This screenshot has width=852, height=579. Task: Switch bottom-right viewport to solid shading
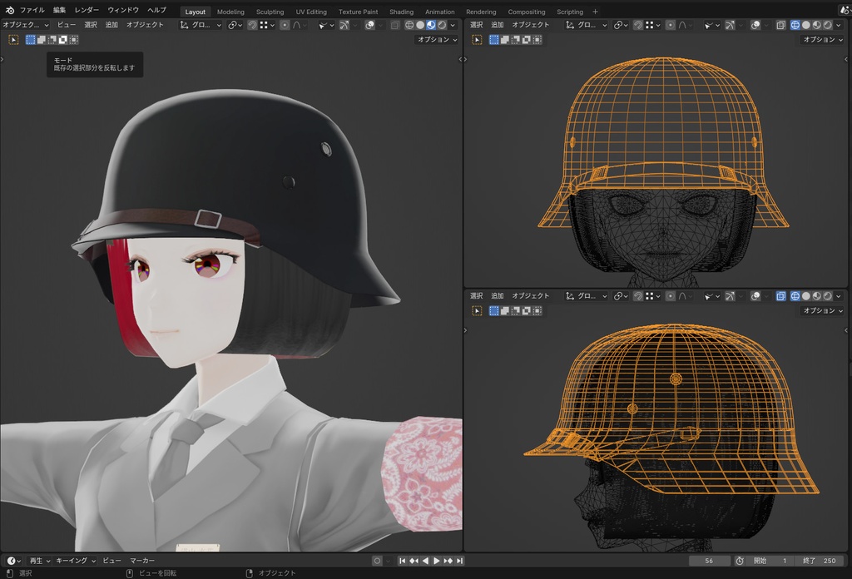806,296
